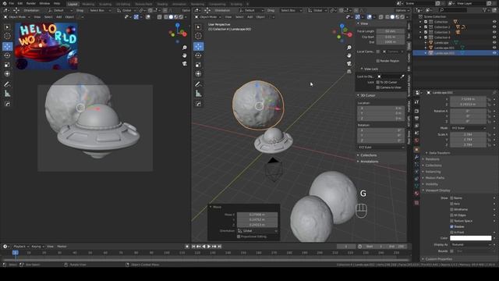499x281 pixels.
Task: Hide Collection 4 with its eye icon
Action: [x=494, y=37]
